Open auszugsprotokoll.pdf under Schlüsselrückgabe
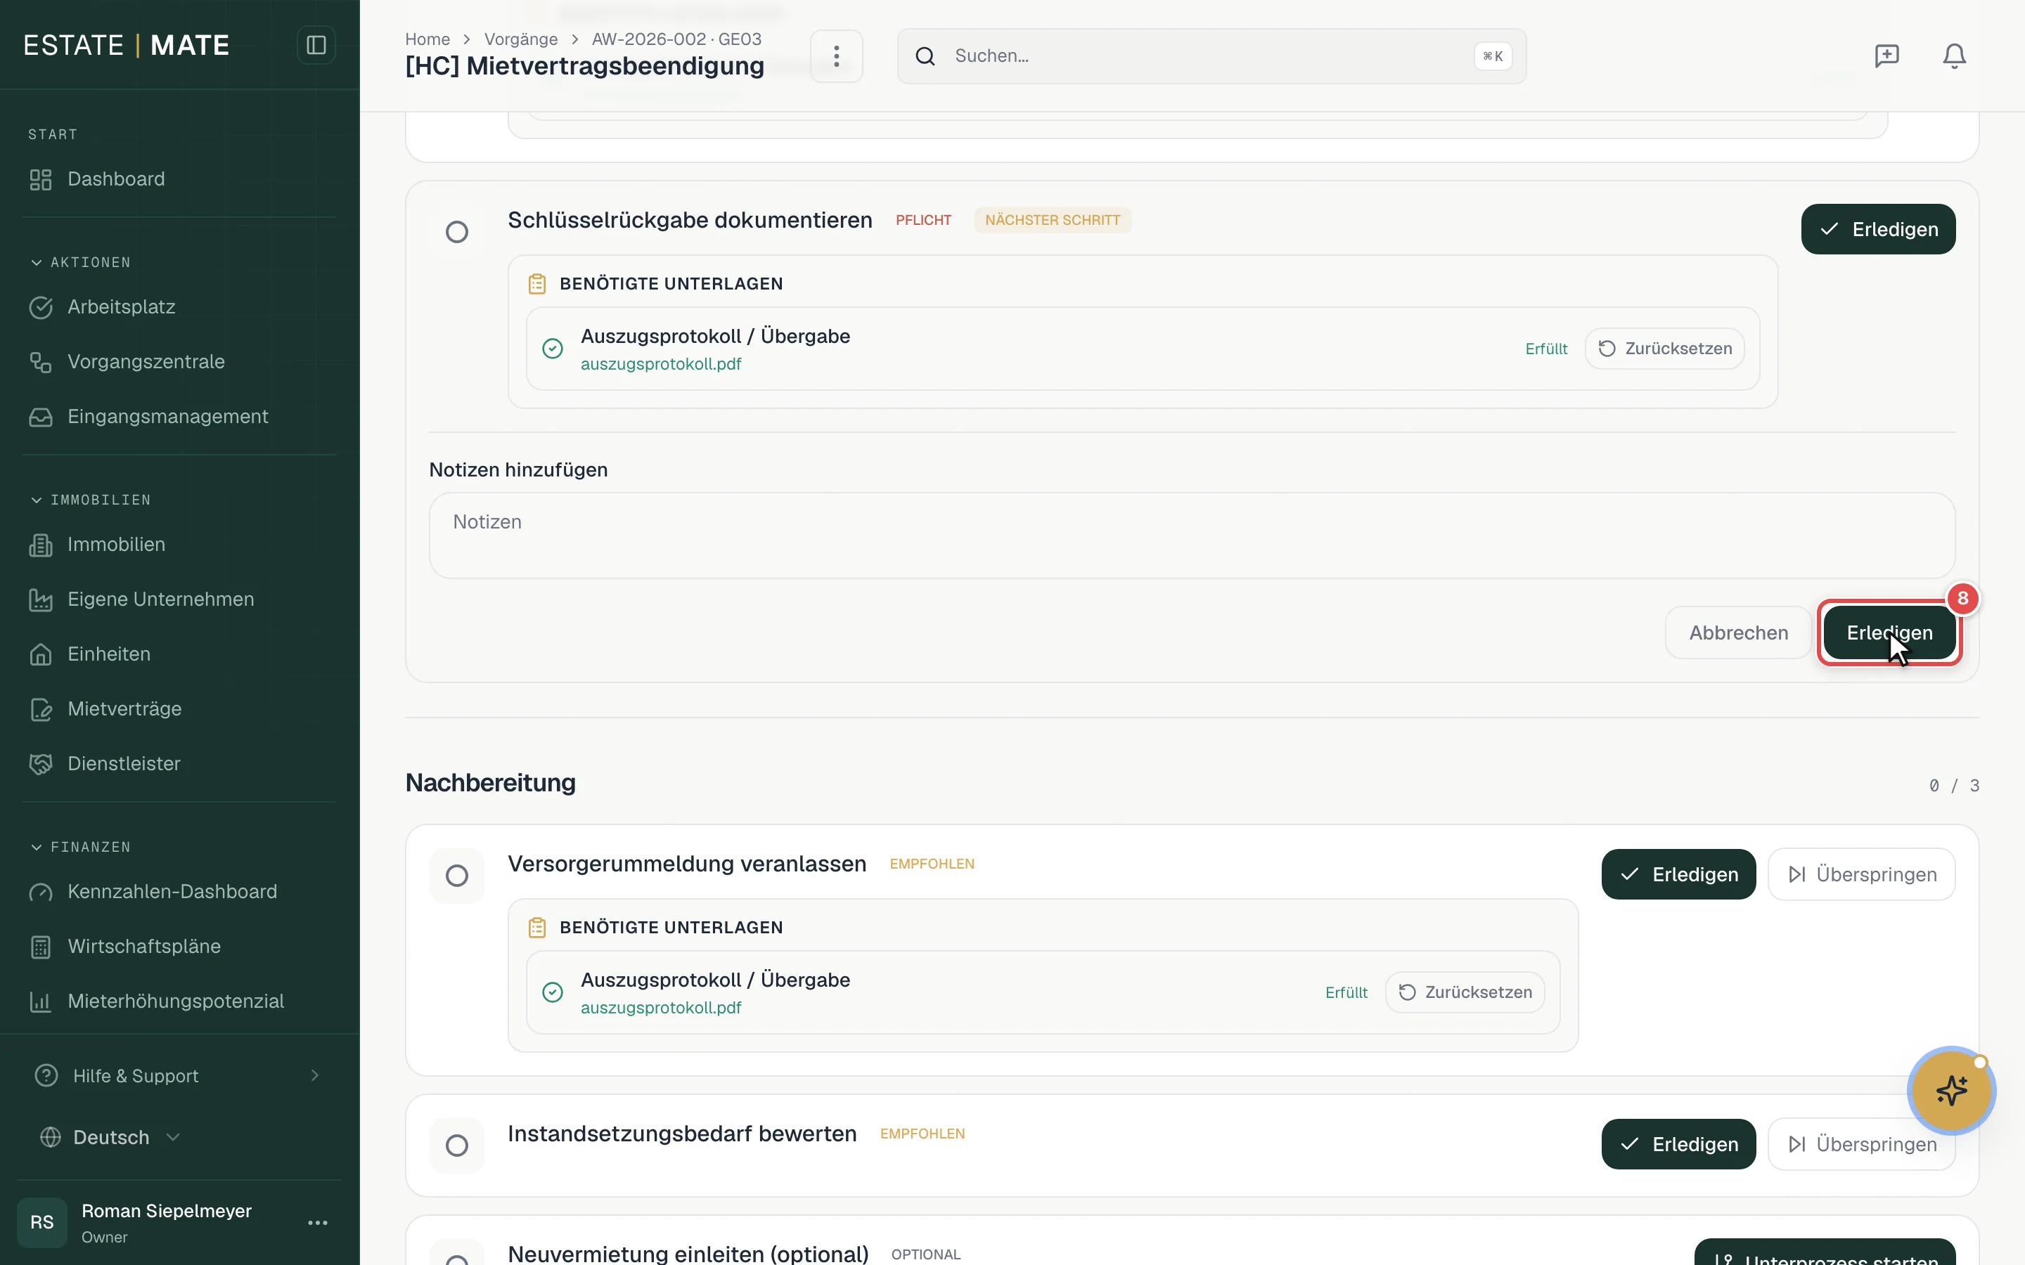The height and width of the screenshot is (1265, 2025). pyautogui.click(x=661, y=364)
